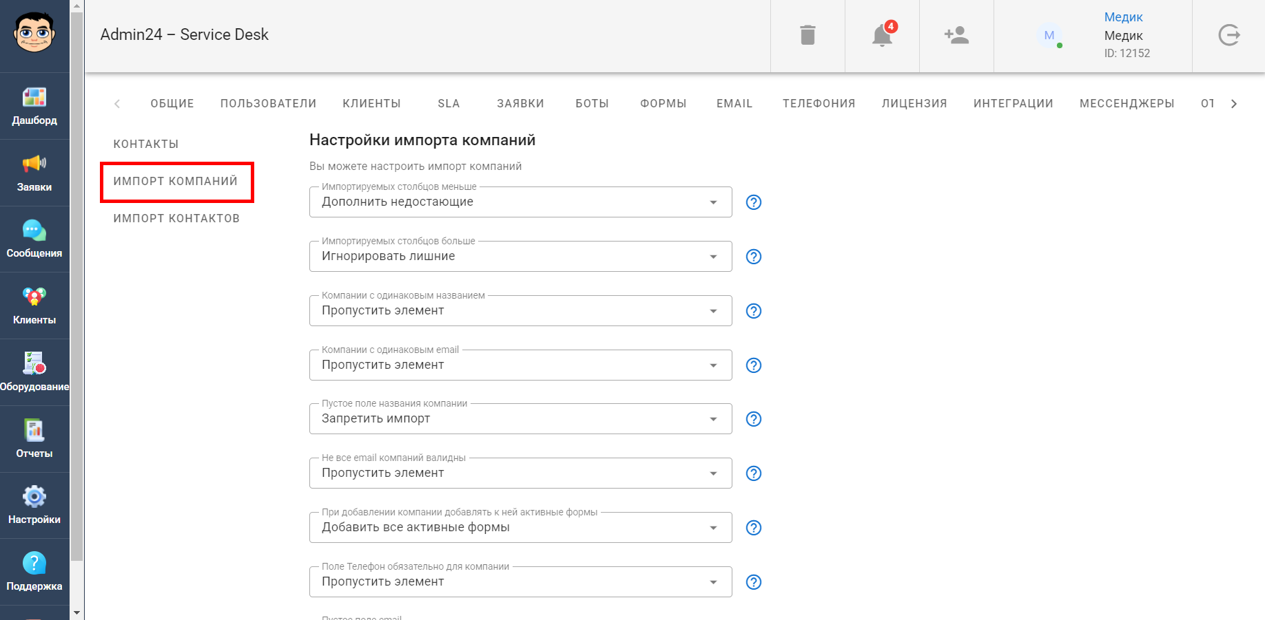This screenshot has height=620, width=1265.
Task: Open Настройки gear in the sidebar
Action: click(34, 506)
